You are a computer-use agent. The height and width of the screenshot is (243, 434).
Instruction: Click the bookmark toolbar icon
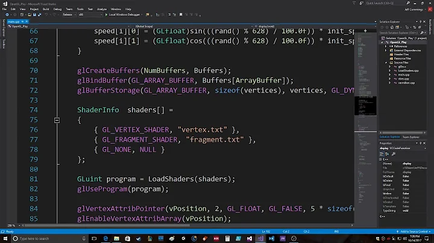[x=181, y=14]
